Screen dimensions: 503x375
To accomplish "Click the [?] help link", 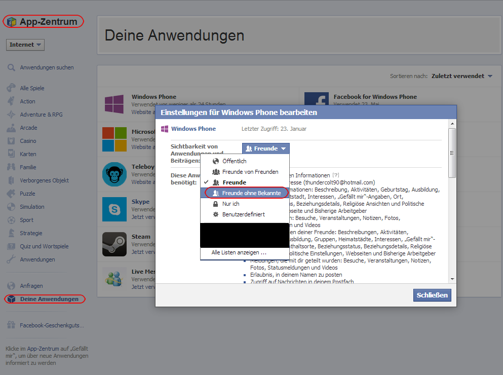I will 335,175.
